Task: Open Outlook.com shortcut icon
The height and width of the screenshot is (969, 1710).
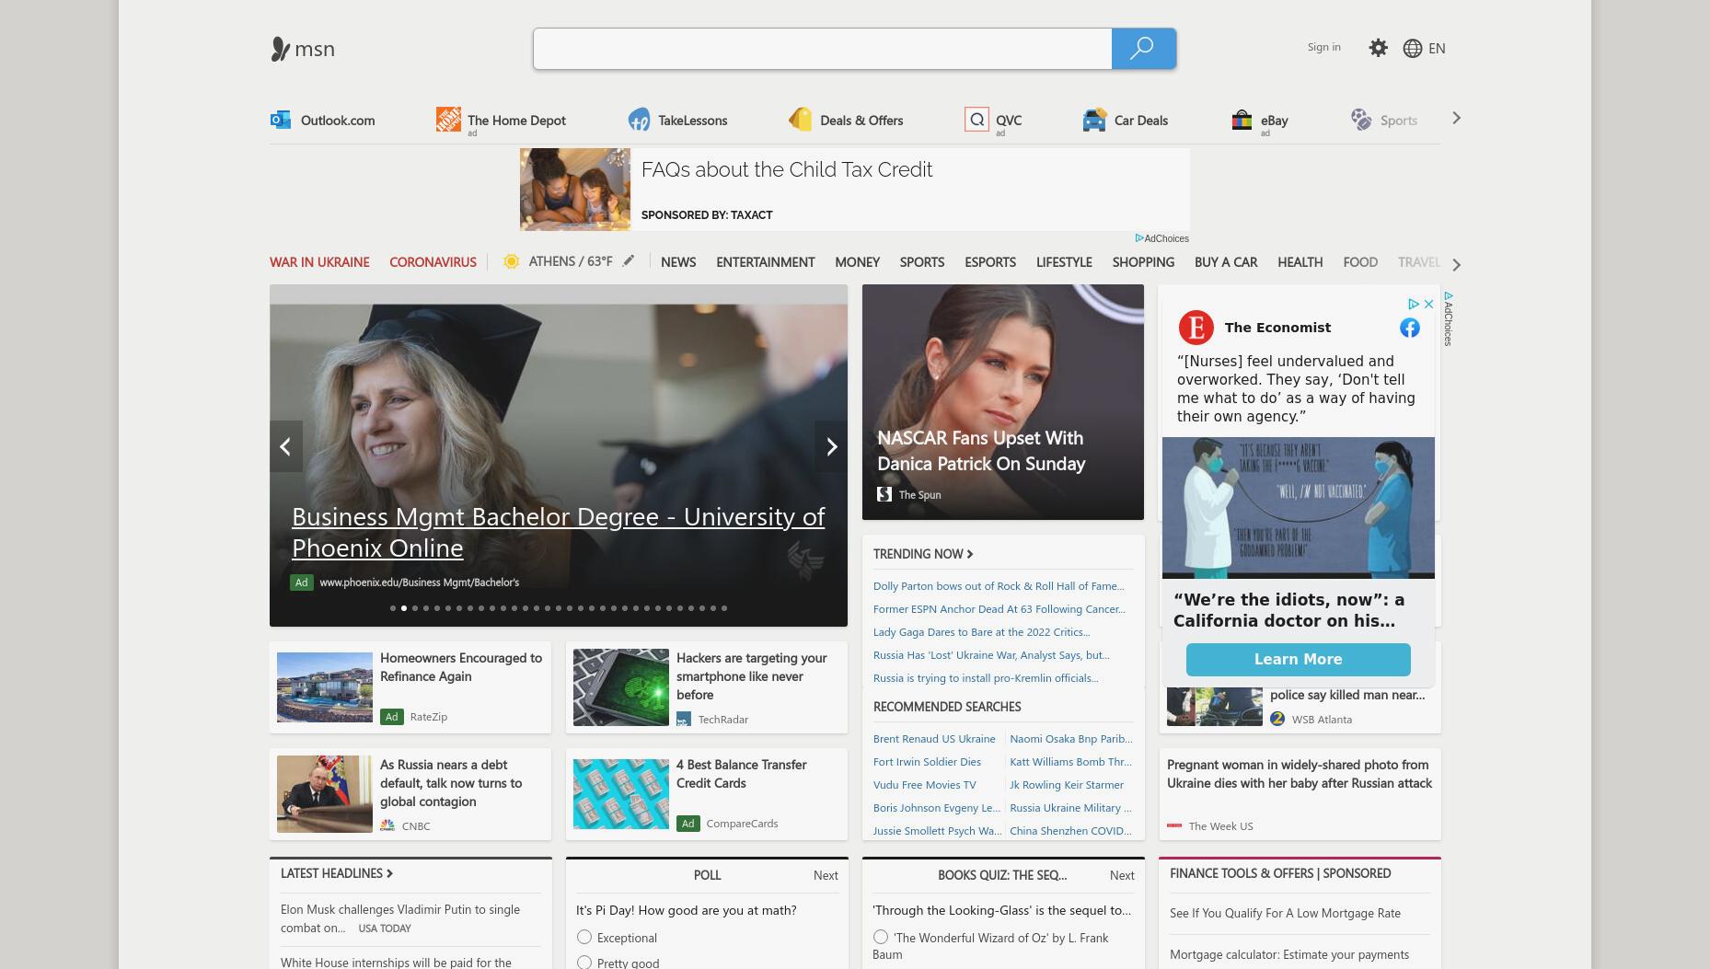Action: click(x=281, y=120)
